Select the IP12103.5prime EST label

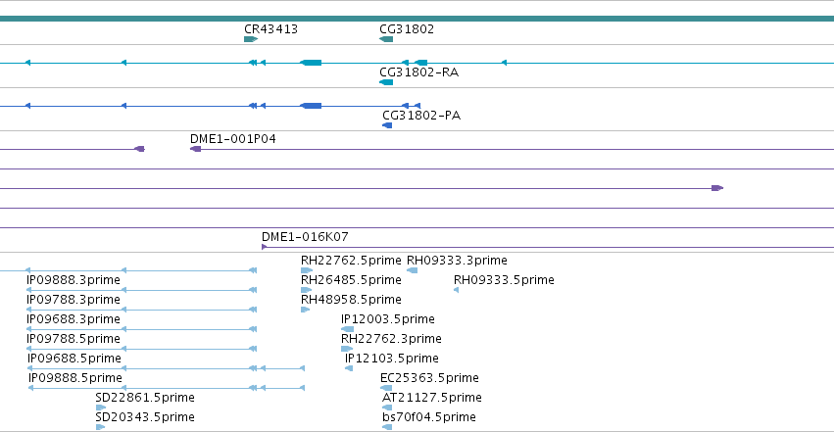click(391, 359)
